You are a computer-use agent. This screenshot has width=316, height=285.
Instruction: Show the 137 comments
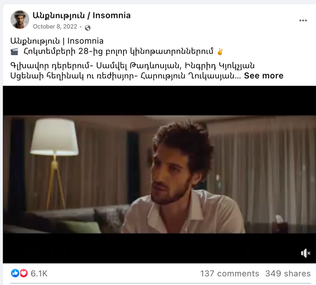tap(230, 274)
